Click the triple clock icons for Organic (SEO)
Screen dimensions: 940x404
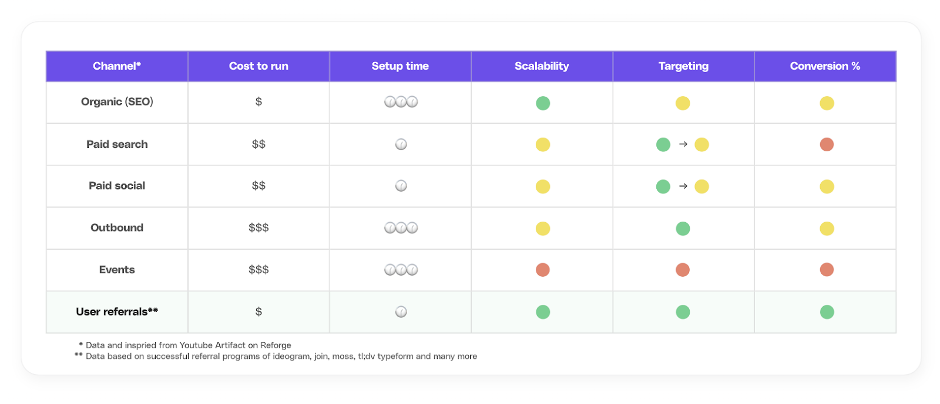click(x=401, y=102)
